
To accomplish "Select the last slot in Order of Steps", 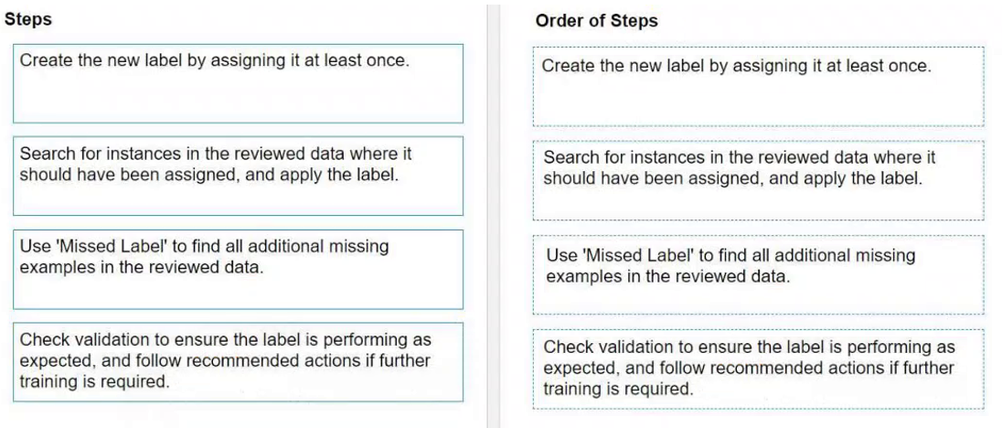I will pos(759,368).
